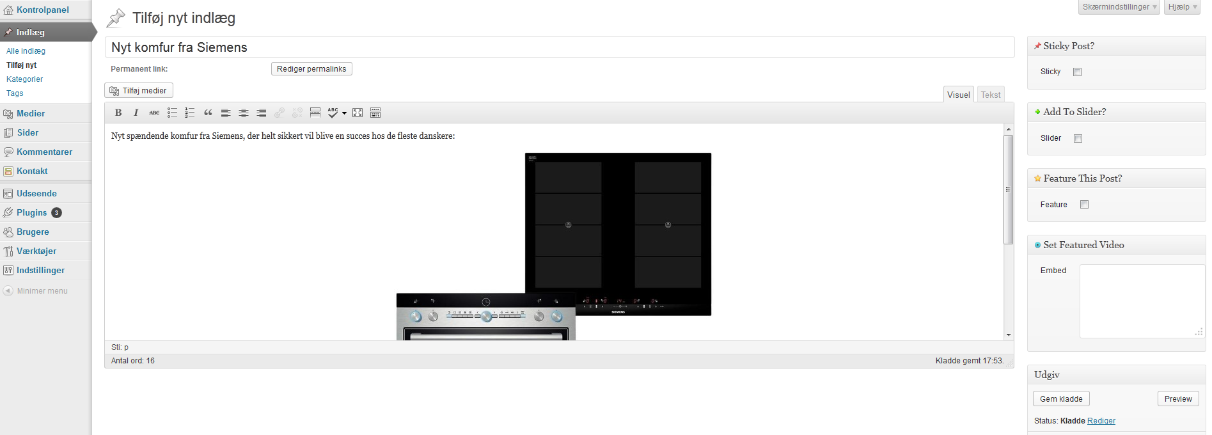Image resolution: width=1212 pixels, height=435 pixels.
Task: Switch to the Tekst editor tab
Action: (x=991, y=95)
